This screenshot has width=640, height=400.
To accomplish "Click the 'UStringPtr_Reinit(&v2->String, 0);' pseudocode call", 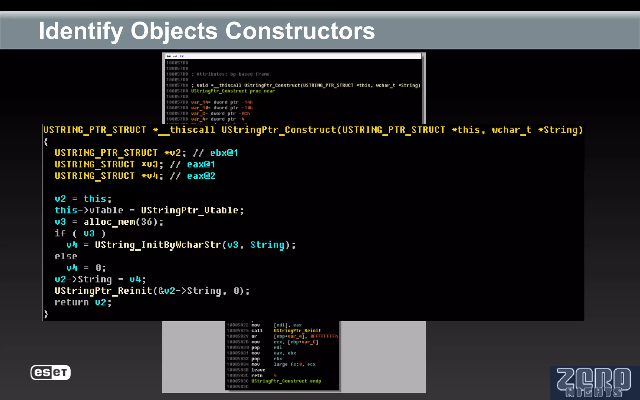I will click(152, 291).
